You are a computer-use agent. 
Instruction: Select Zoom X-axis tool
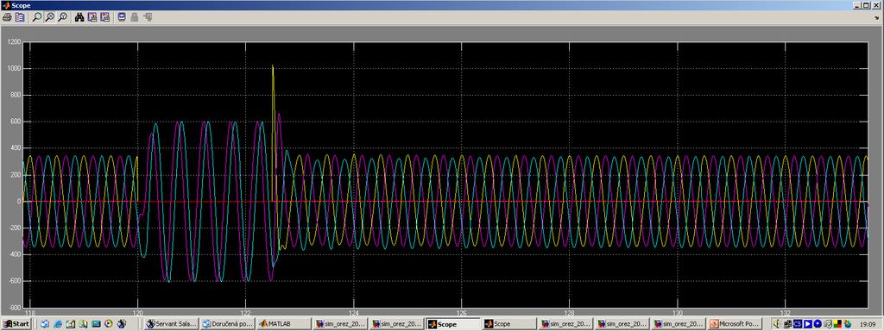point(49,17)
